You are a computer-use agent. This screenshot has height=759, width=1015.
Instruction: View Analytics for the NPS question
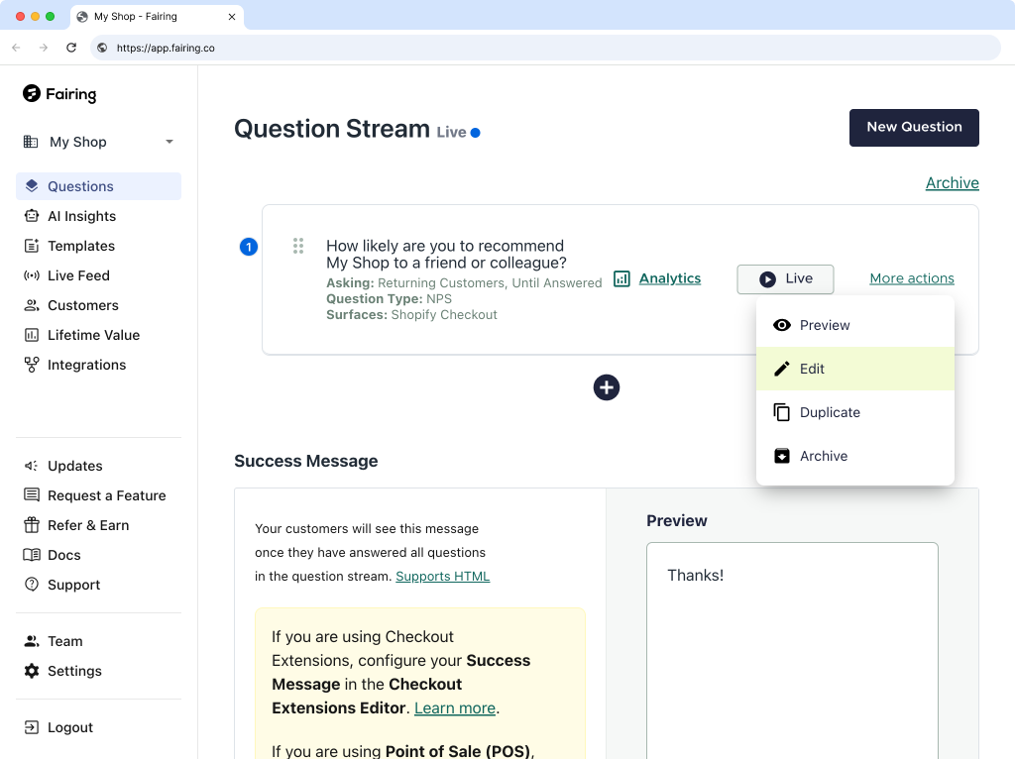(669, 278)
